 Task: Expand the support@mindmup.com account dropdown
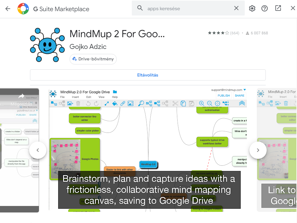tap(244, 90)
